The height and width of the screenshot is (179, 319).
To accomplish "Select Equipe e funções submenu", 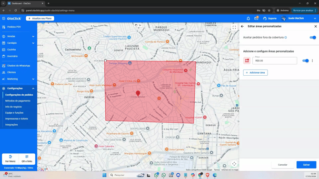I will click(x=14, y=113).
